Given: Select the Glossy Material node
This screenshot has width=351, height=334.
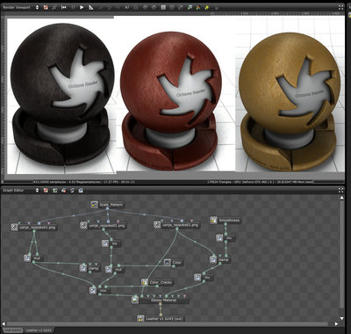Looking at the screenshot, I should point(160,300).
